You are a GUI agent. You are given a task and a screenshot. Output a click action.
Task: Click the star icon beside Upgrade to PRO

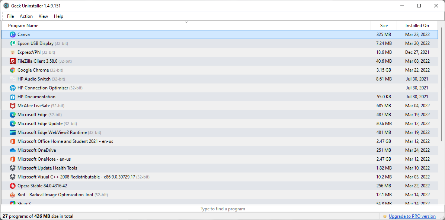[x=385, y=216]
